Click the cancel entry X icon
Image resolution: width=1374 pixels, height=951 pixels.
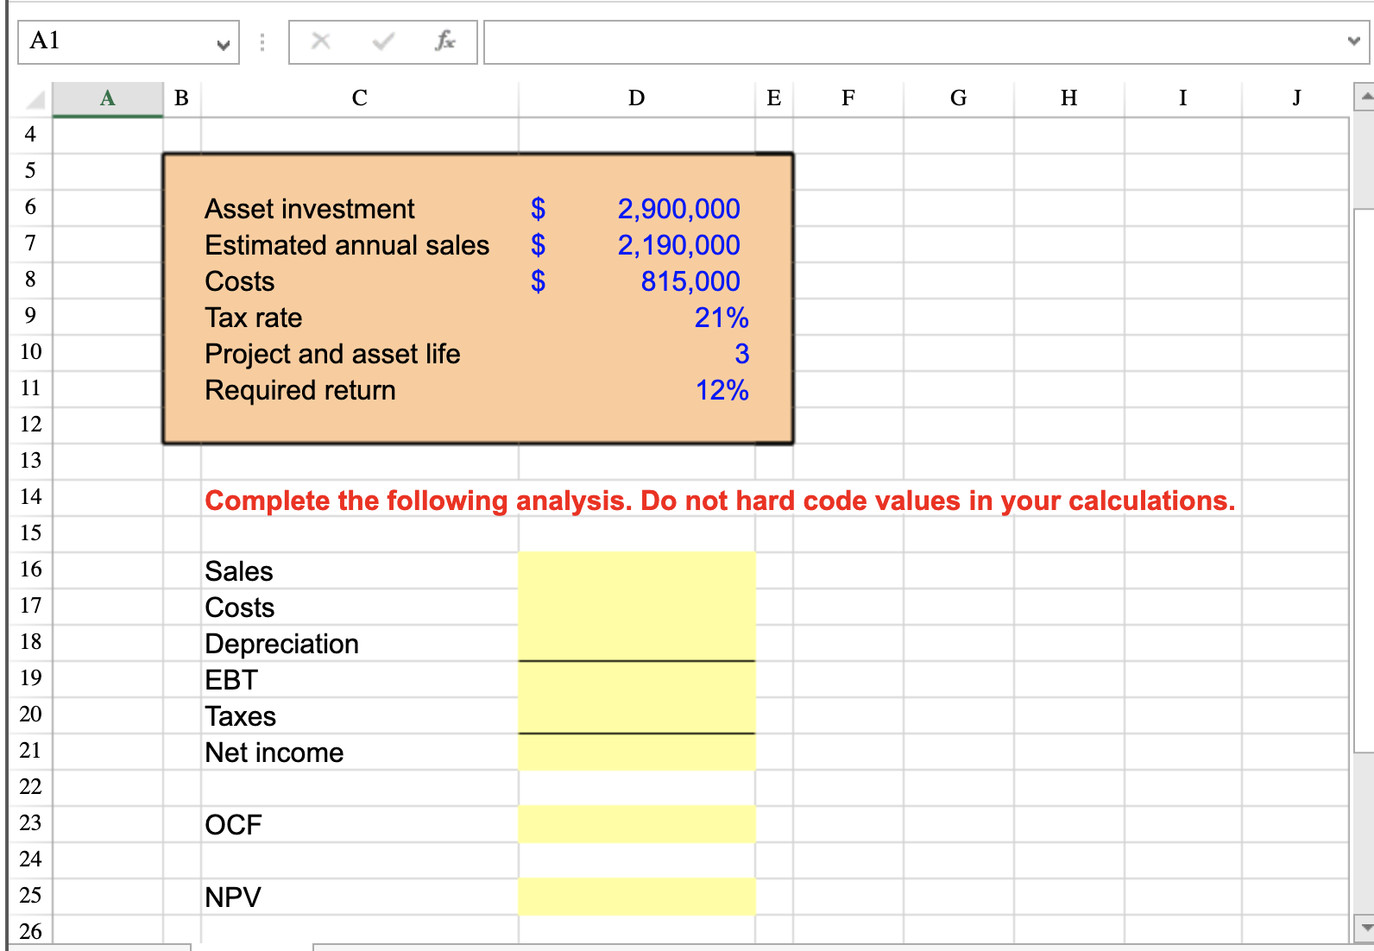(320, 41)
